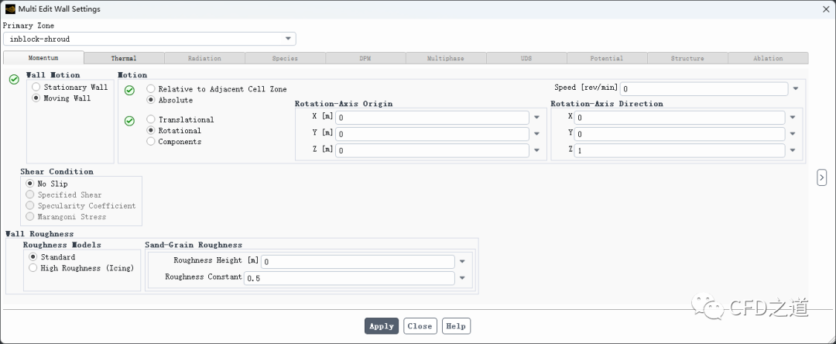The image size is (836, 344).
Task: Click the Apply button
Action: click(x=381, y=326)
